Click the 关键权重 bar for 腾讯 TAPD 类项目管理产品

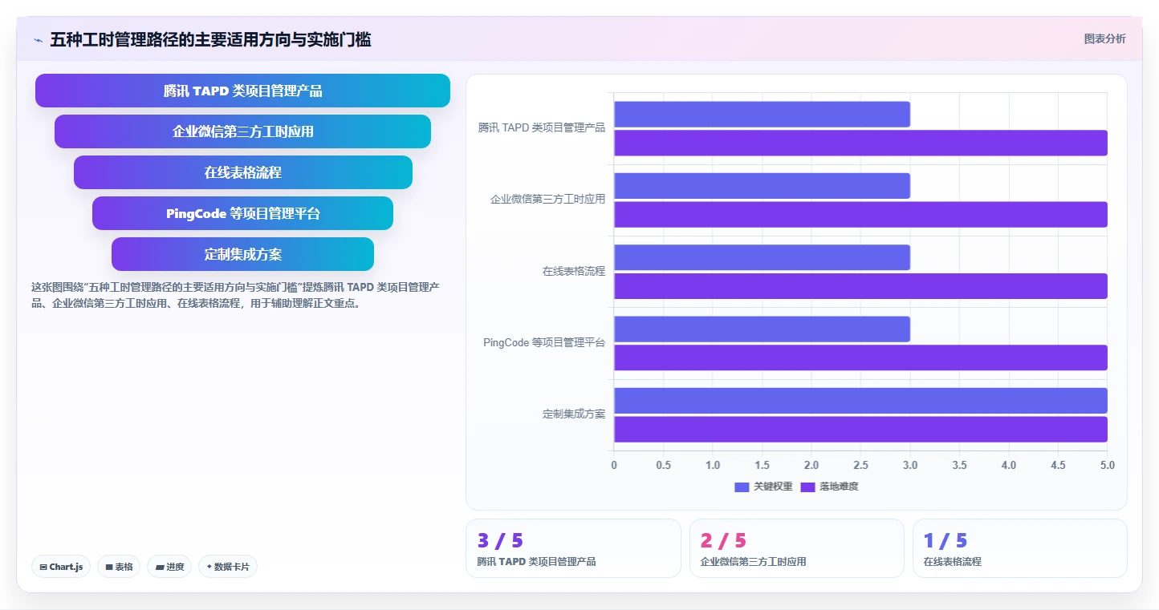point(762,114)
